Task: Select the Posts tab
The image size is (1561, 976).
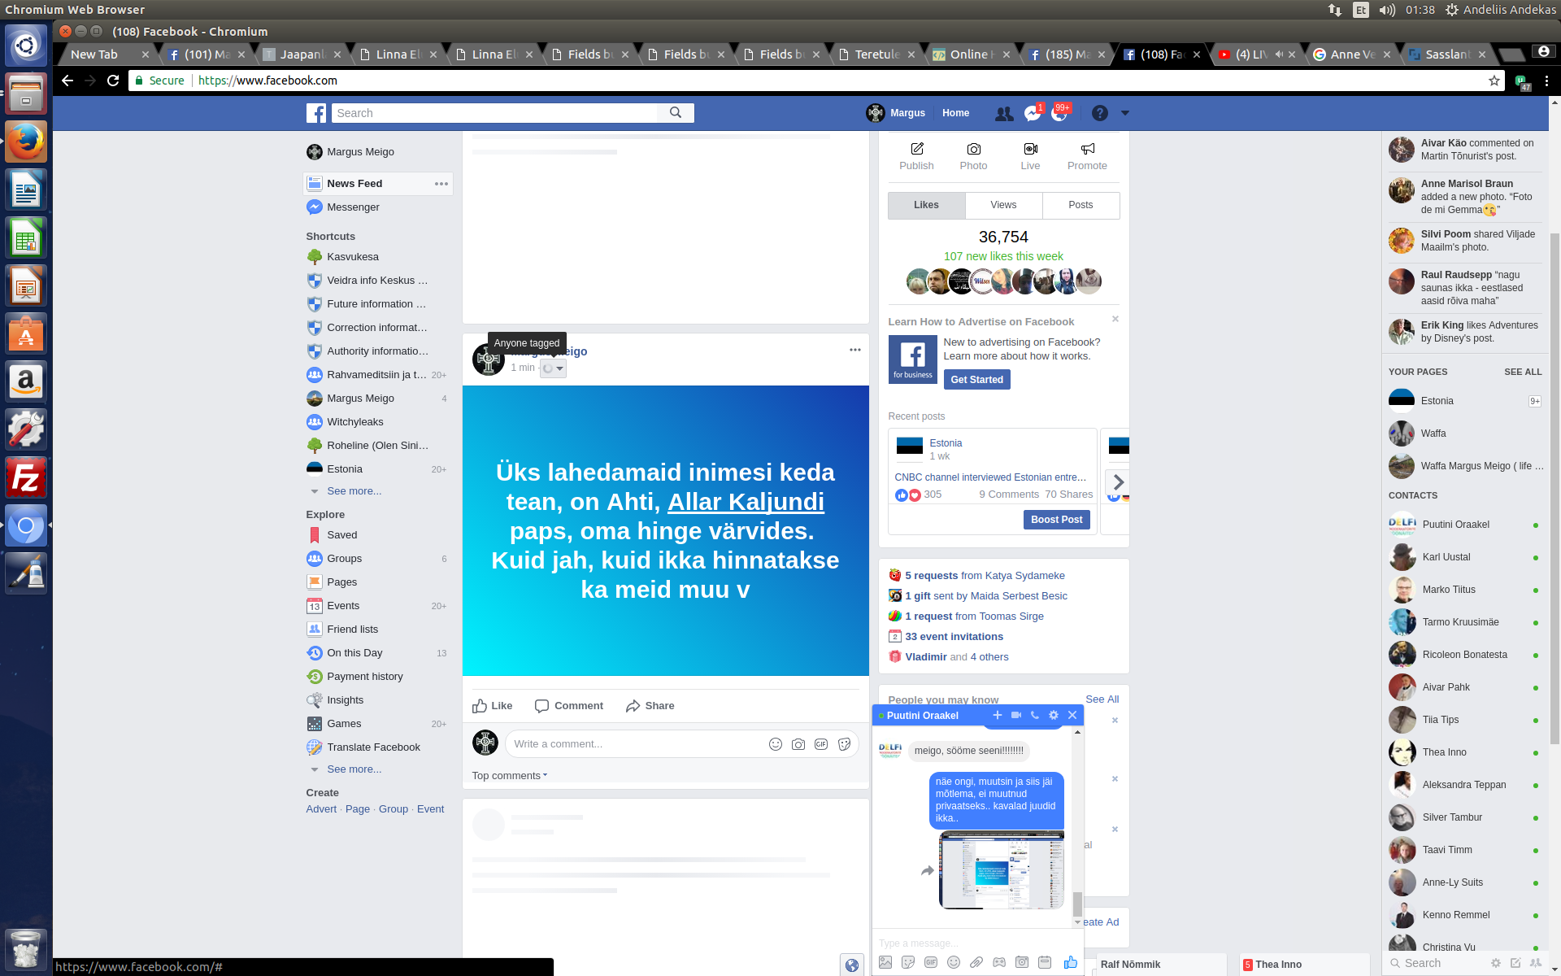Action: coord(1081,205)
